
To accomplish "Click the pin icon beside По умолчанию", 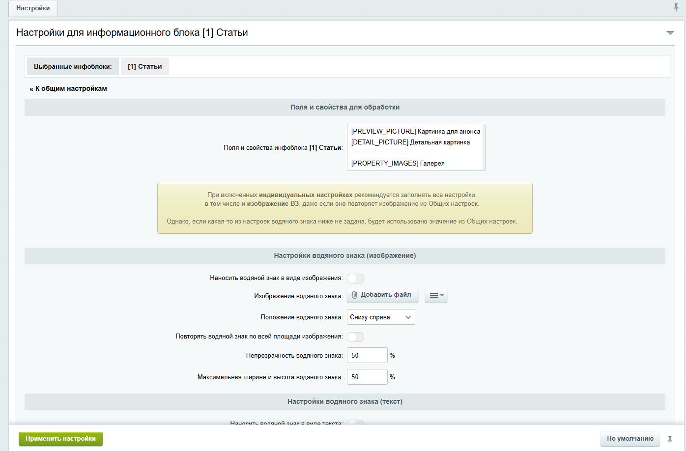I will point(669,439).
